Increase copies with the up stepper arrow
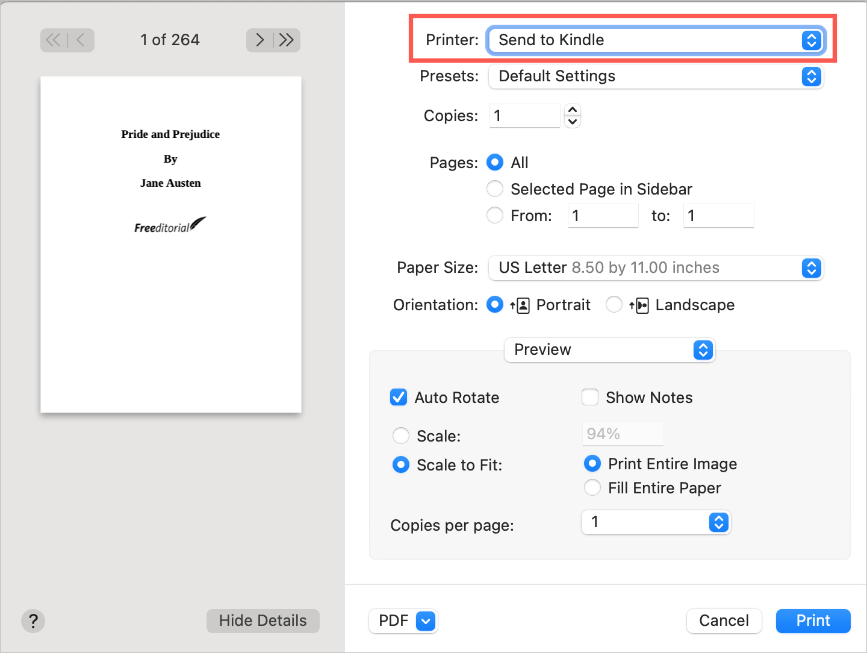 (x=573, y=110)
